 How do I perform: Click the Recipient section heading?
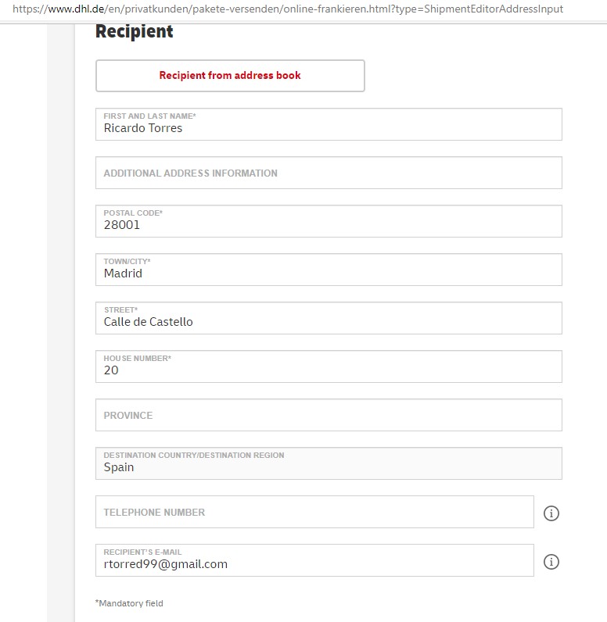(x=135, y=32)
